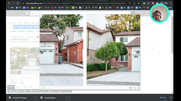Open the LDS bookmark
This screenshot has width=181, height=101.
click(130, 8)
